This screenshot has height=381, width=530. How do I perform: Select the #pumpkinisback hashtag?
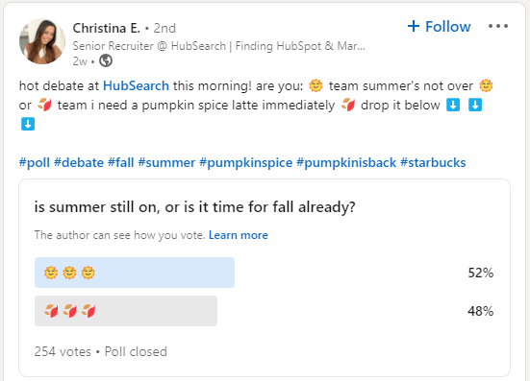(x=346, y=162)
